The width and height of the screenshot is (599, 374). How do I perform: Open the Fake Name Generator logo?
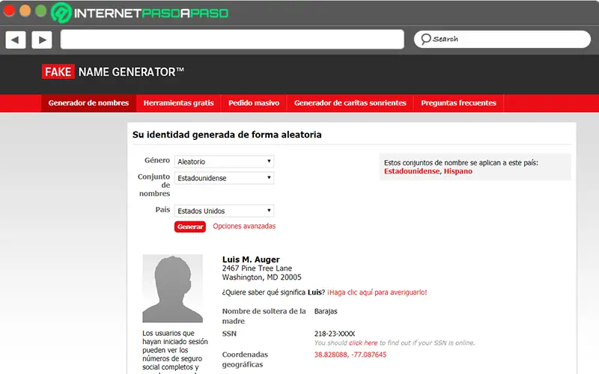pos(113,72)
